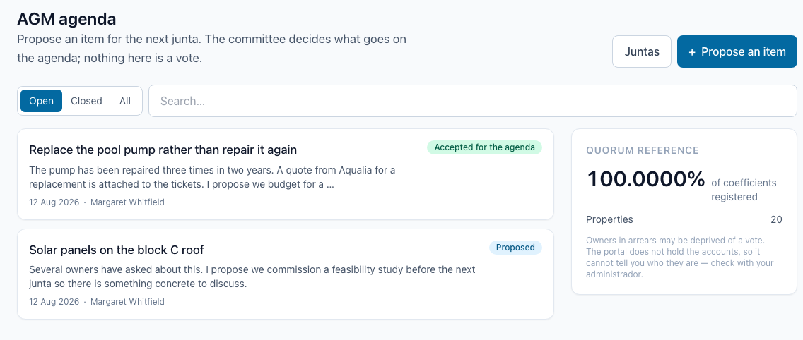Show All agenda items
Image resolution: width=803 pixels, height=340 pixels.
125,101
